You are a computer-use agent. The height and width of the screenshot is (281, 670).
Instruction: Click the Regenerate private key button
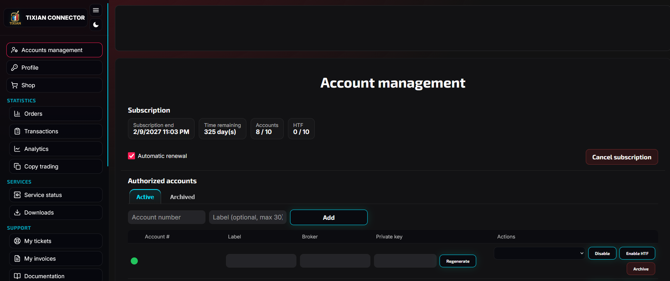click(x=457, y=261)
